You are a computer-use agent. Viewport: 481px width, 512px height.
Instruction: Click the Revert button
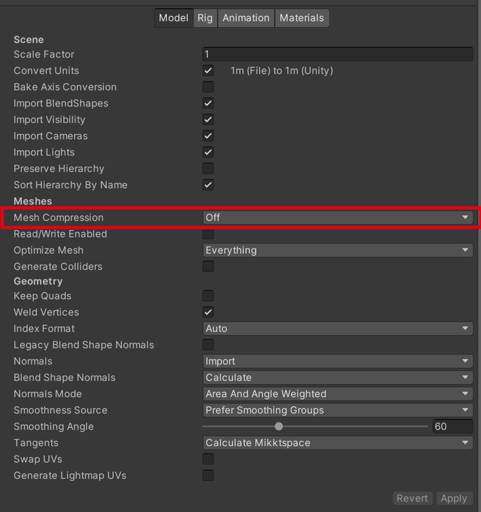click(412, 498)
